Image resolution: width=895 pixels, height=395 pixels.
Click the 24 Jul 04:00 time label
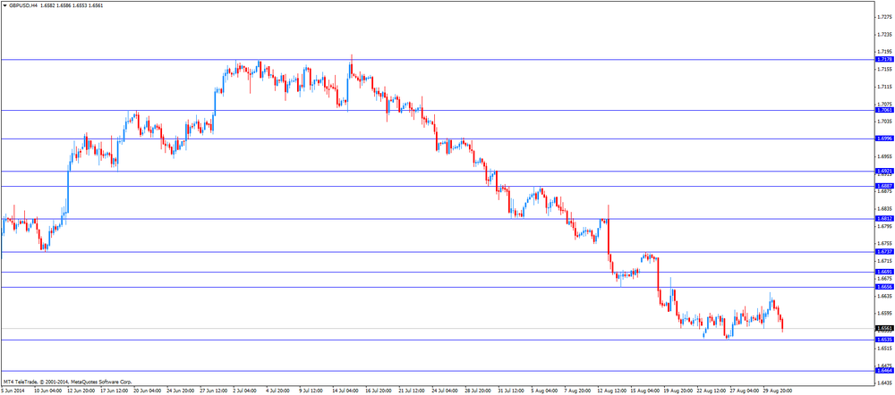446,391
